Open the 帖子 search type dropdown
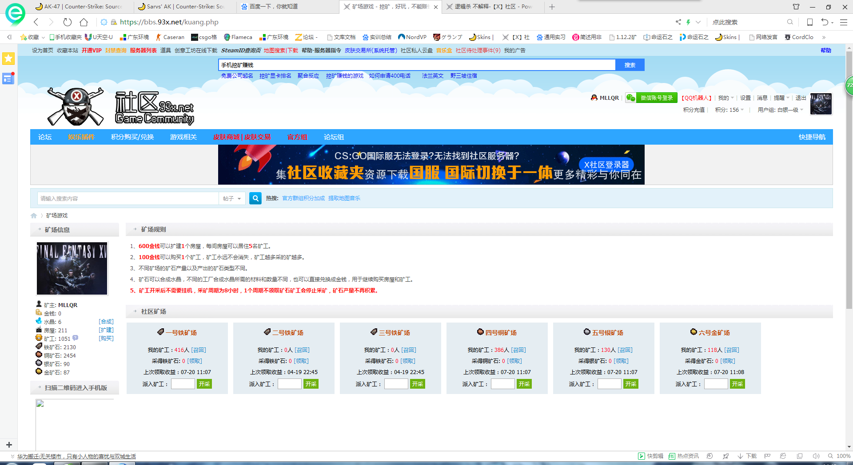The height and width of the screenshot is (465, 853). click(x=231, y=198)
